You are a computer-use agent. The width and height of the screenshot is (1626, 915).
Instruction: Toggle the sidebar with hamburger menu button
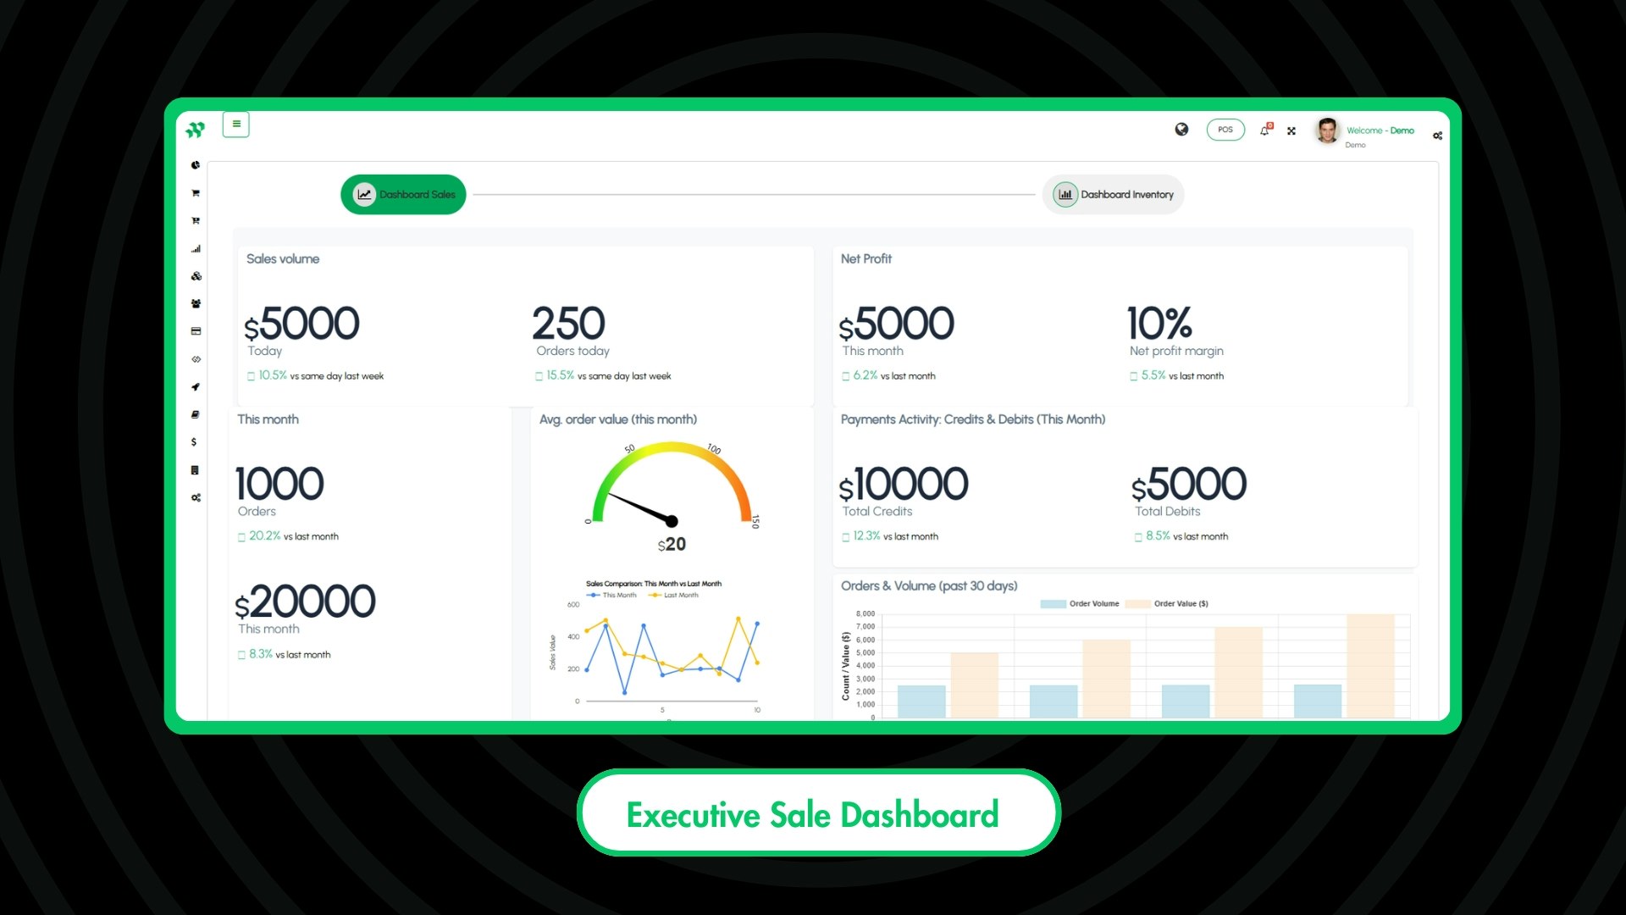(235, 124)
